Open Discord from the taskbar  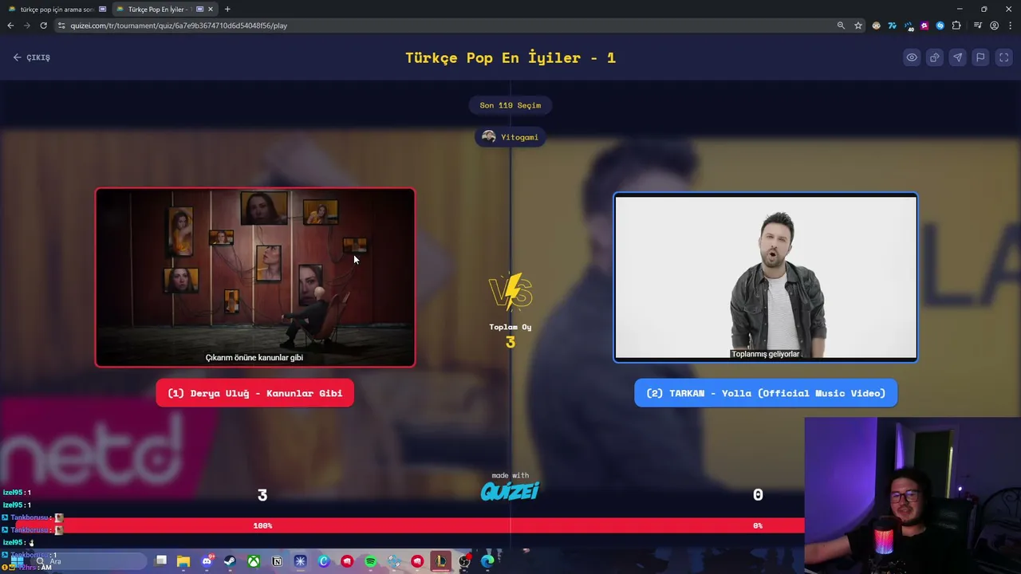(207, 561)
